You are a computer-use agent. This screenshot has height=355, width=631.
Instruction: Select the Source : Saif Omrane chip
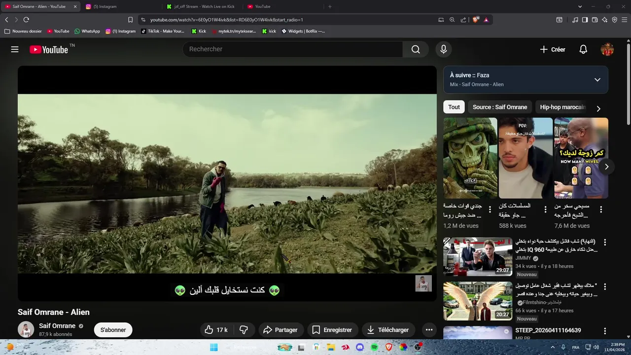click(x=500, y=107)
